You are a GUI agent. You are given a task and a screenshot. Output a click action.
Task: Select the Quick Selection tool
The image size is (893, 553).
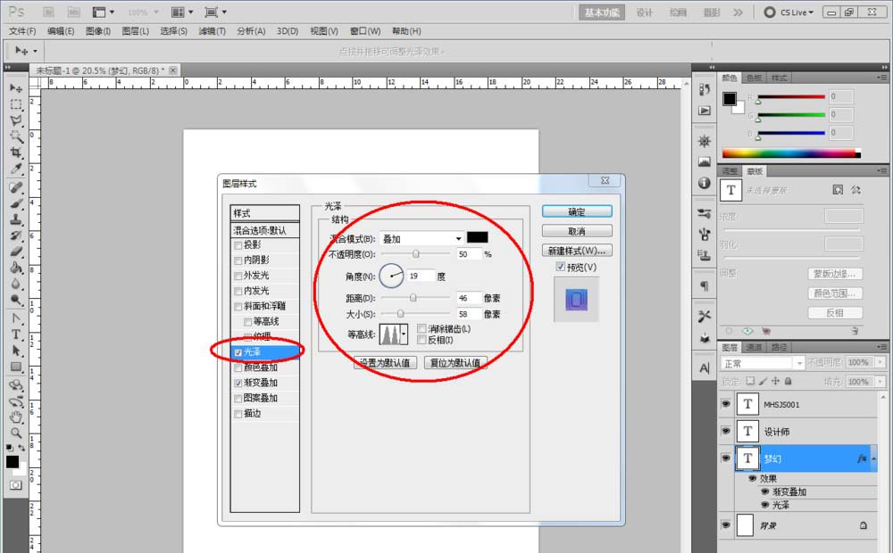click(x=16, y=136)
